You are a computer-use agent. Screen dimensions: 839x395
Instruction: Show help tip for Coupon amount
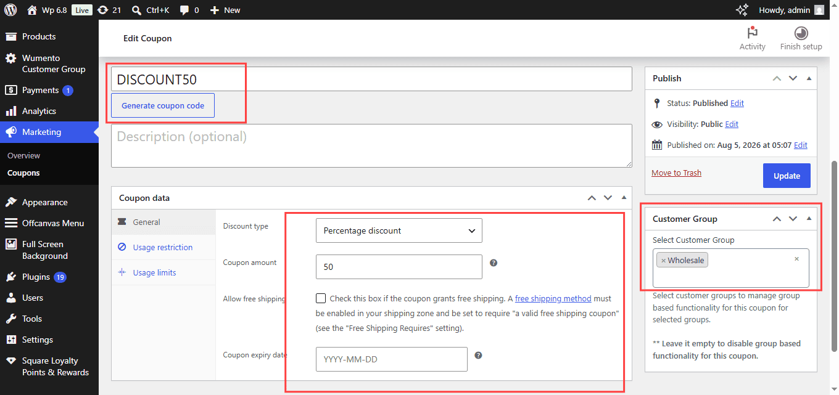coord(494,263)
